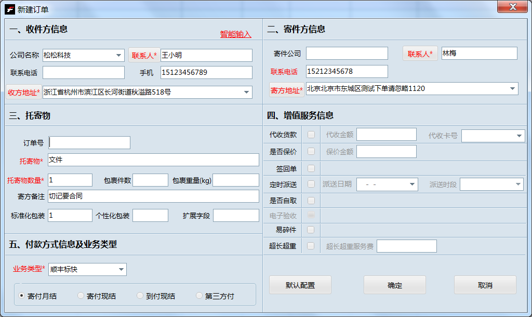Click the 订单号 input field
532x317 pixels.
[88, 142]
